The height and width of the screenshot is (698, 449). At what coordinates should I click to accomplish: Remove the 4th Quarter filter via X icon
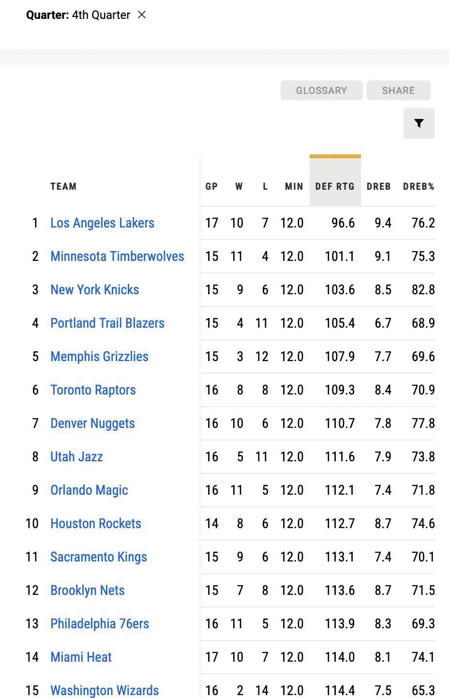(x=142, y=15)
